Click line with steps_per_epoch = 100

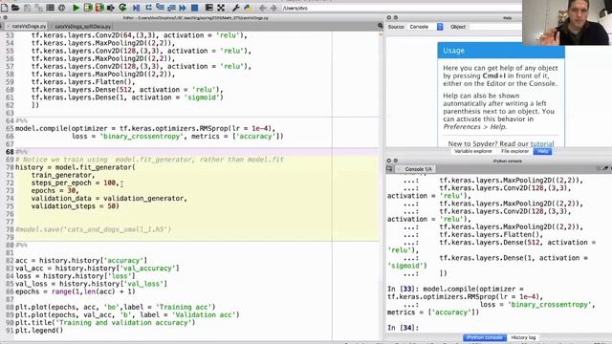click(x=75, y=183)
